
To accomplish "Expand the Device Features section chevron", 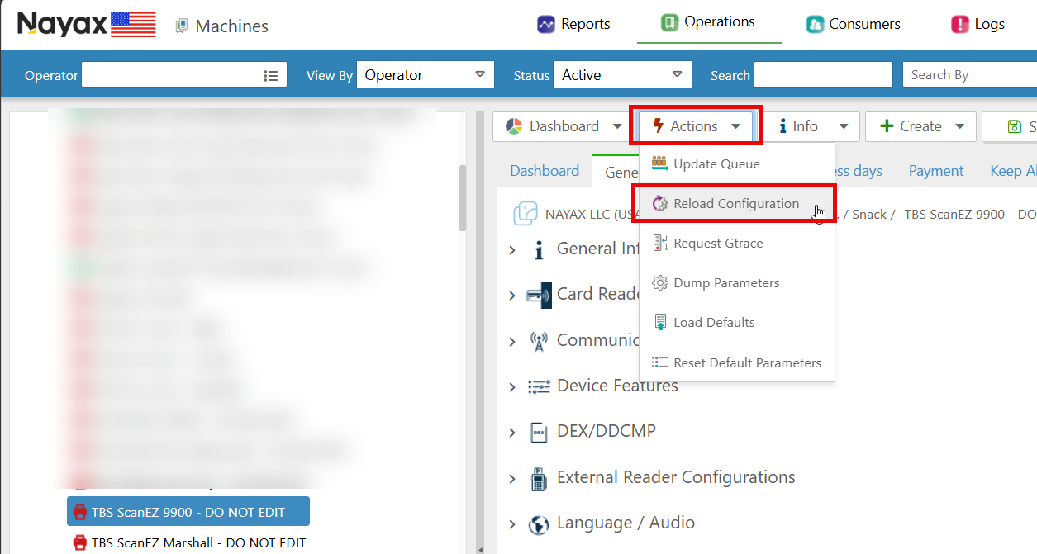I will [512, 386].
